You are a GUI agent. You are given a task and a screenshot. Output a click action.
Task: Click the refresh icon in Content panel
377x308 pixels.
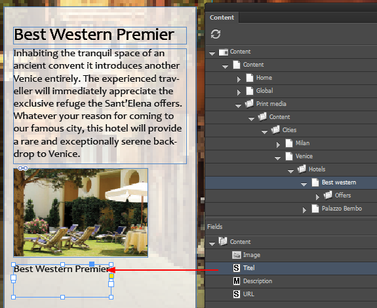[x=216, y=34]
